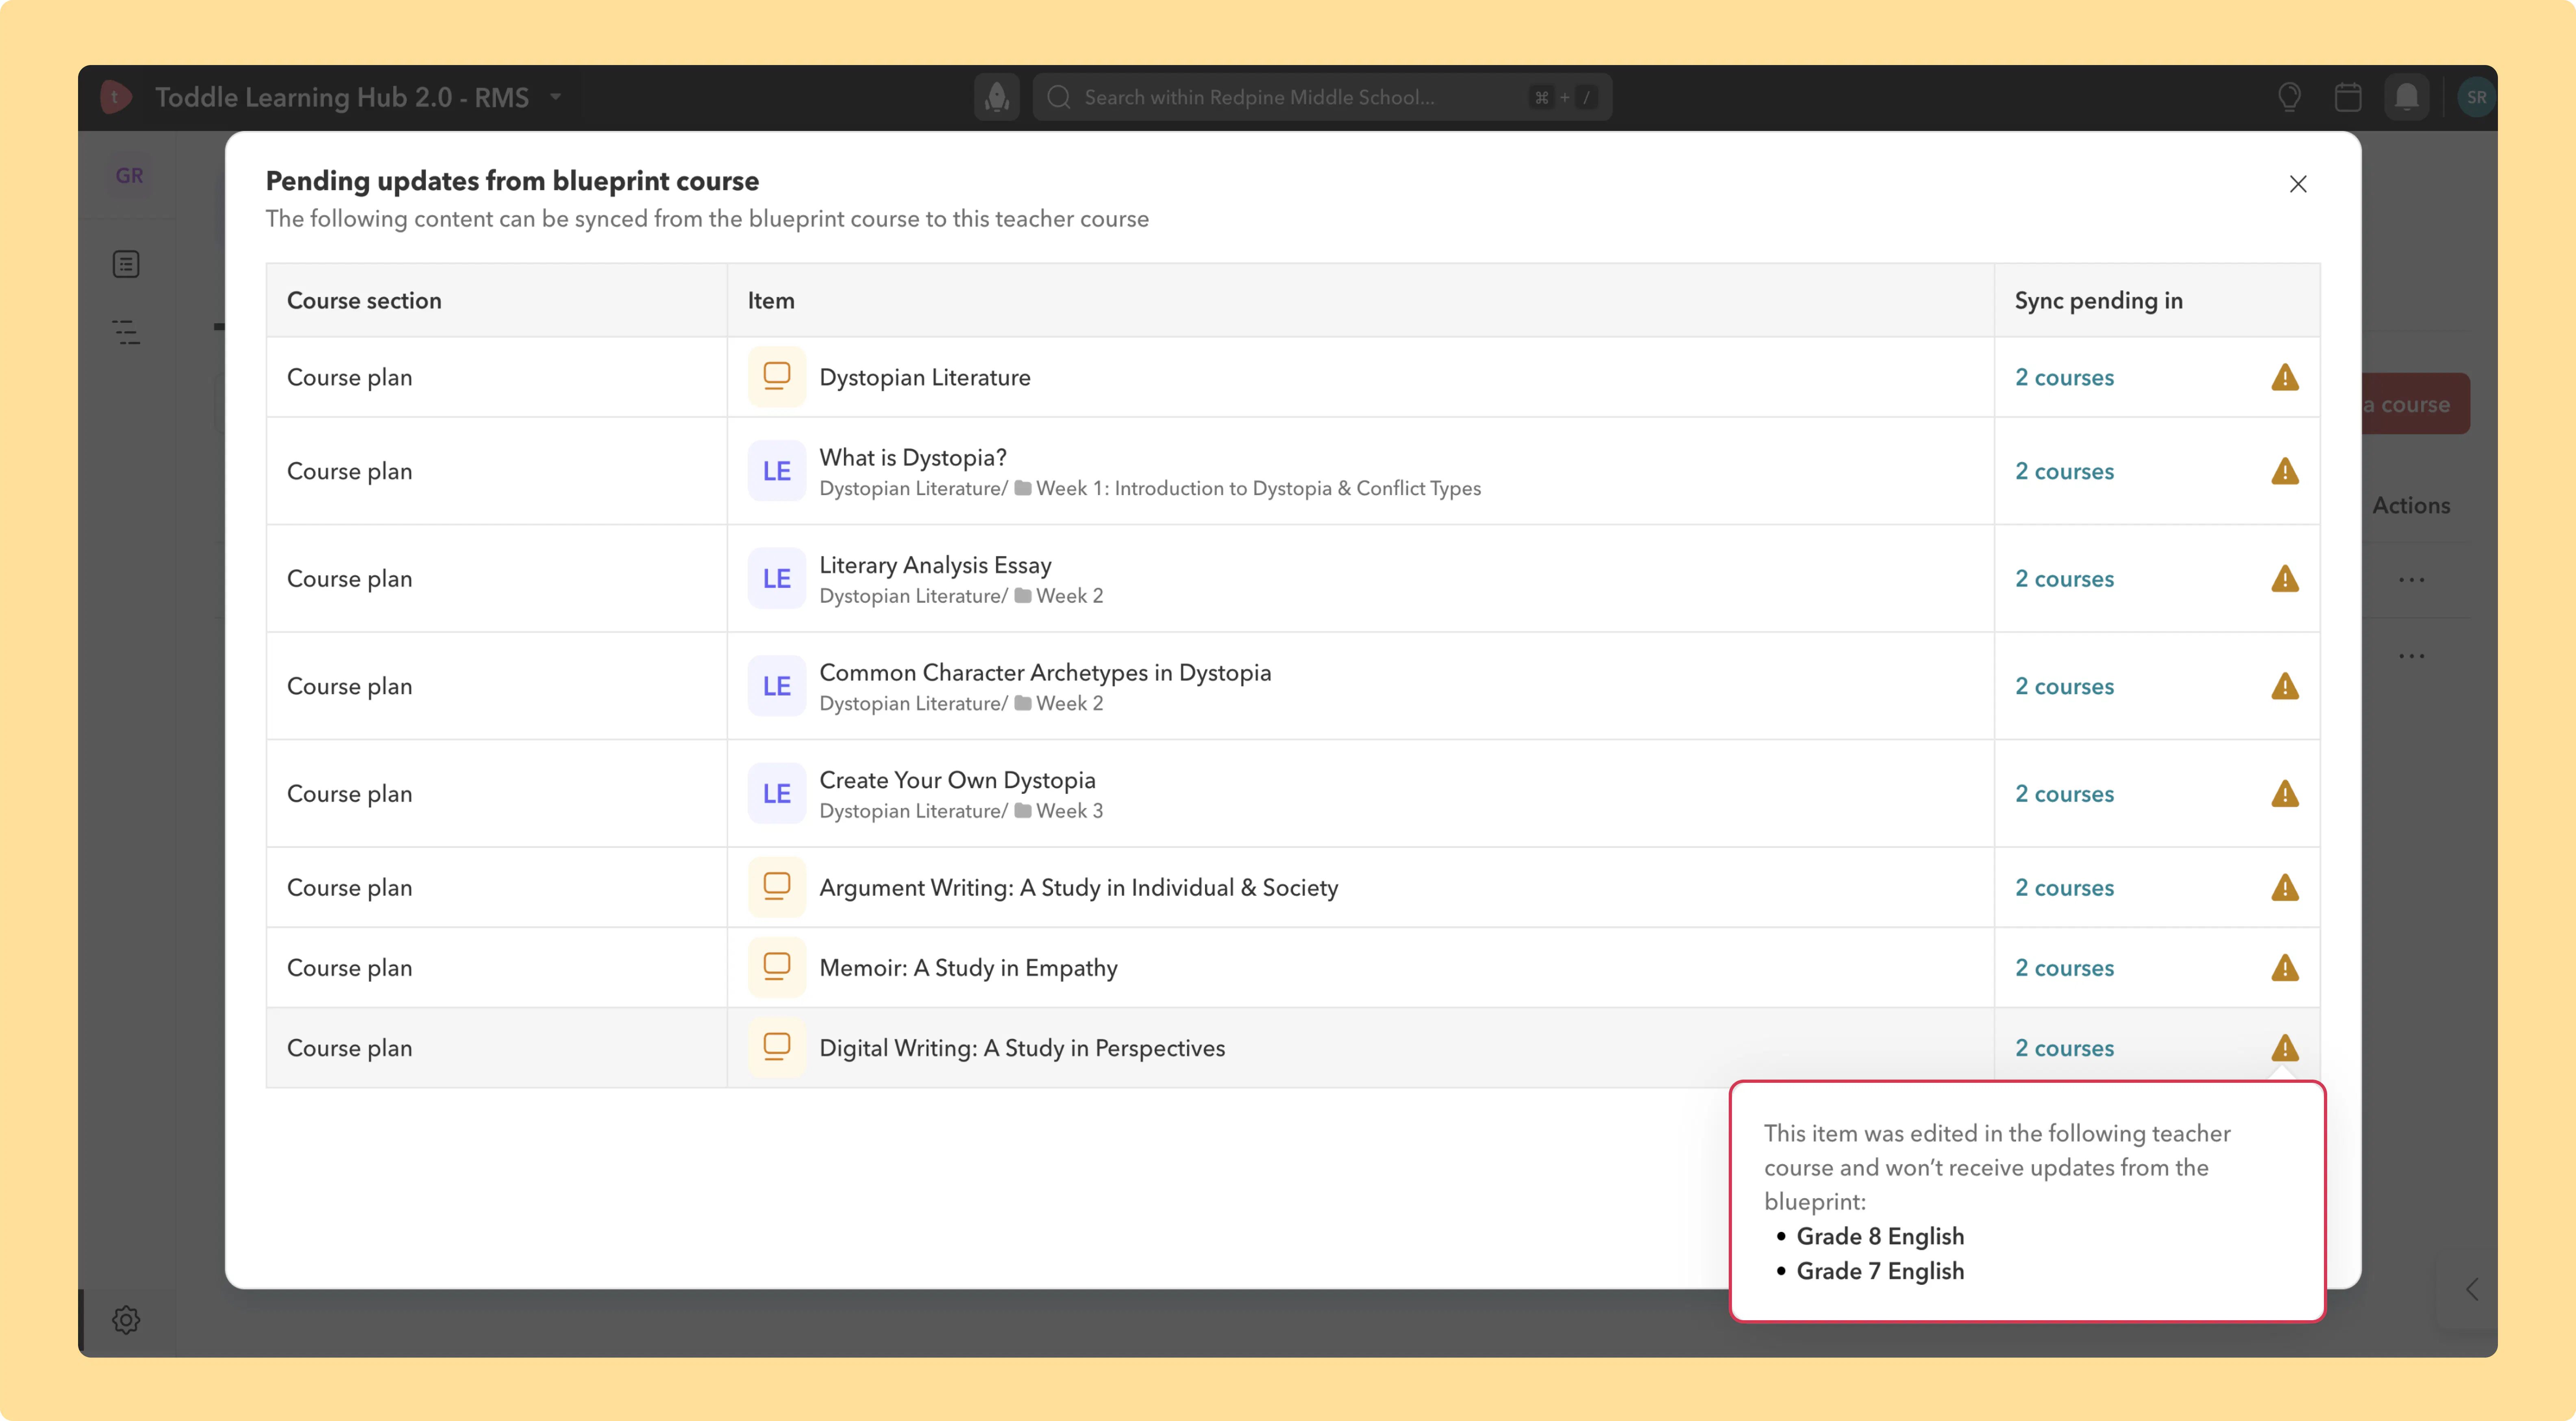Open the SR user avatar menu

2476,97
